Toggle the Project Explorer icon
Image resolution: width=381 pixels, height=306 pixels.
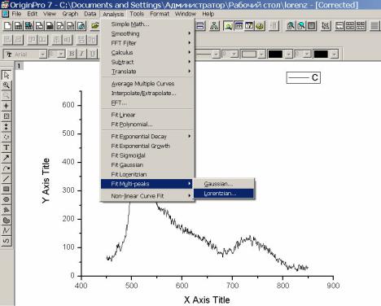pyautogui.click(x=228, y=26)
